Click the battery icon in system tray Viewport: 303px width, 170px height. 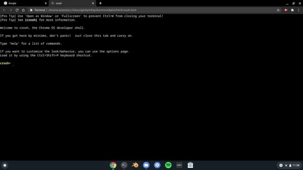coord(290,165)
